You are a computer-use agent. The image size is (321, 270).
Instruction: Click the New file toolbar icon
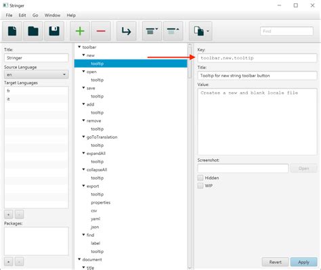tap(12, 31)
